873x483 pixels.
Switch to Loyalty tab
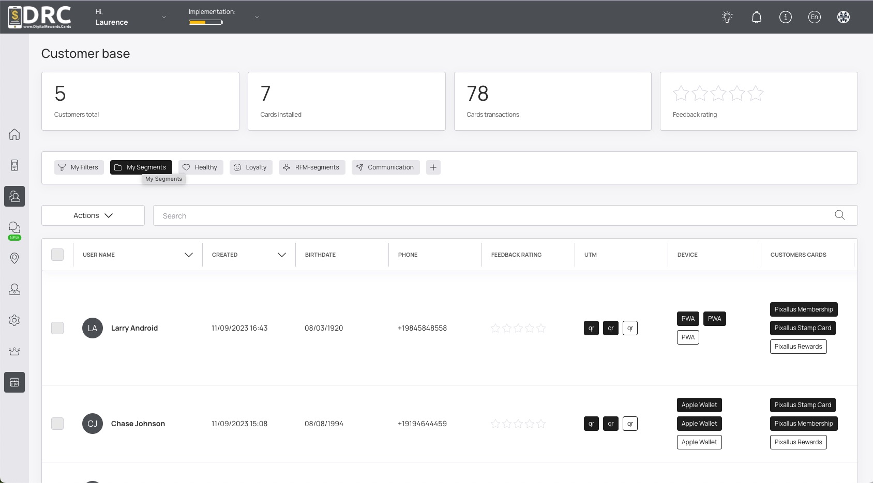[251, 167]
